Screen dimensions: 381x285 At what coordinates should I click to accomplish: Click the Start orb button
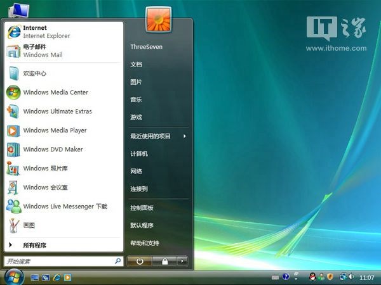(x=14, y=277)
